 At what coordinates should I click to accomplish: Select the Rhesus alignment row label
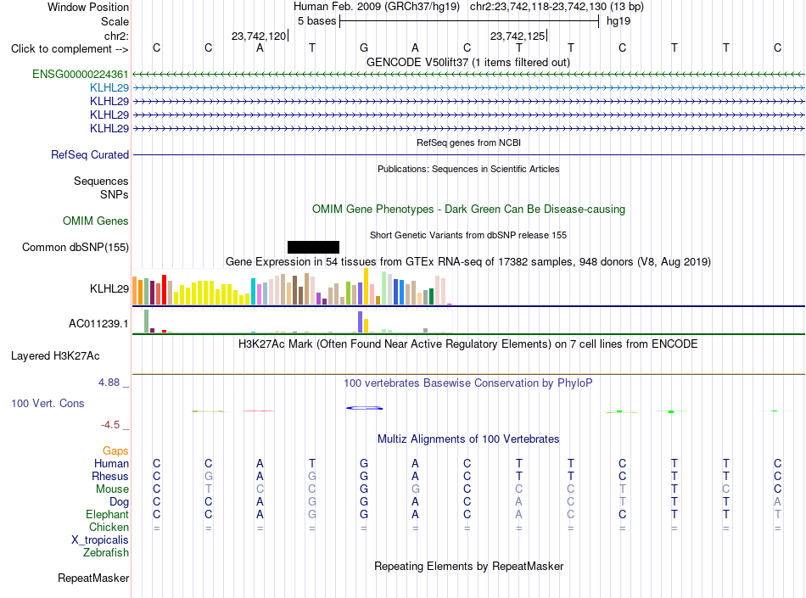coord(110,476)
